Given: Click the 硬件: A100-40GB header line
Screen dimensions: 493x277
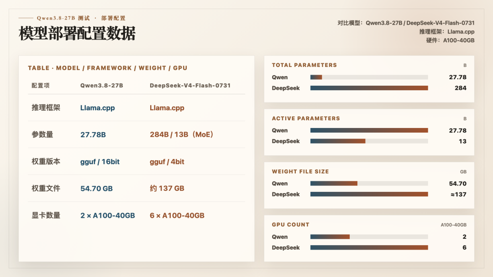Looking at the screenshot, I should [x=450, y=41].
